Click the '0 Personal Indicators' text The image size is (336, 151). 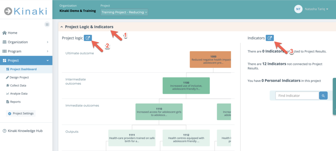281,81
